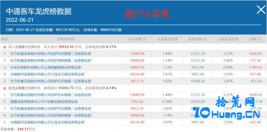Viewport: 267px width, 132px height.
Task: Click the icon beside 买入金额最大的前5名
Action: 5,47
